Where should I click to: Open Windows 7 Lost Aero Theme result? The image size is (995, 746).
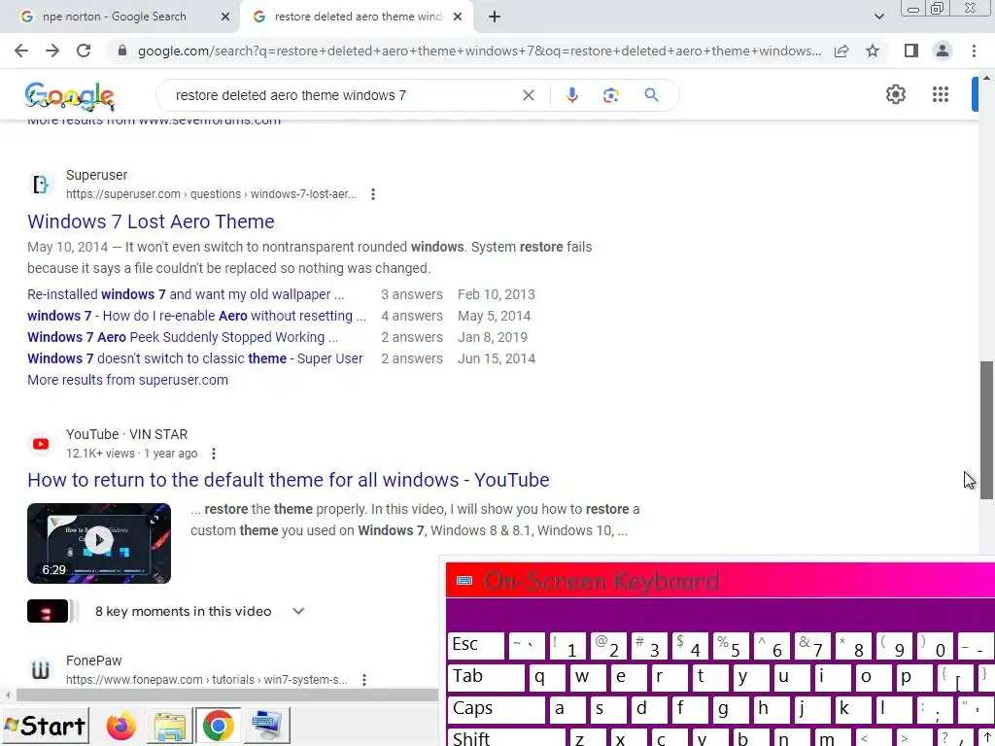pyautogui.click(x=151, y=221)
